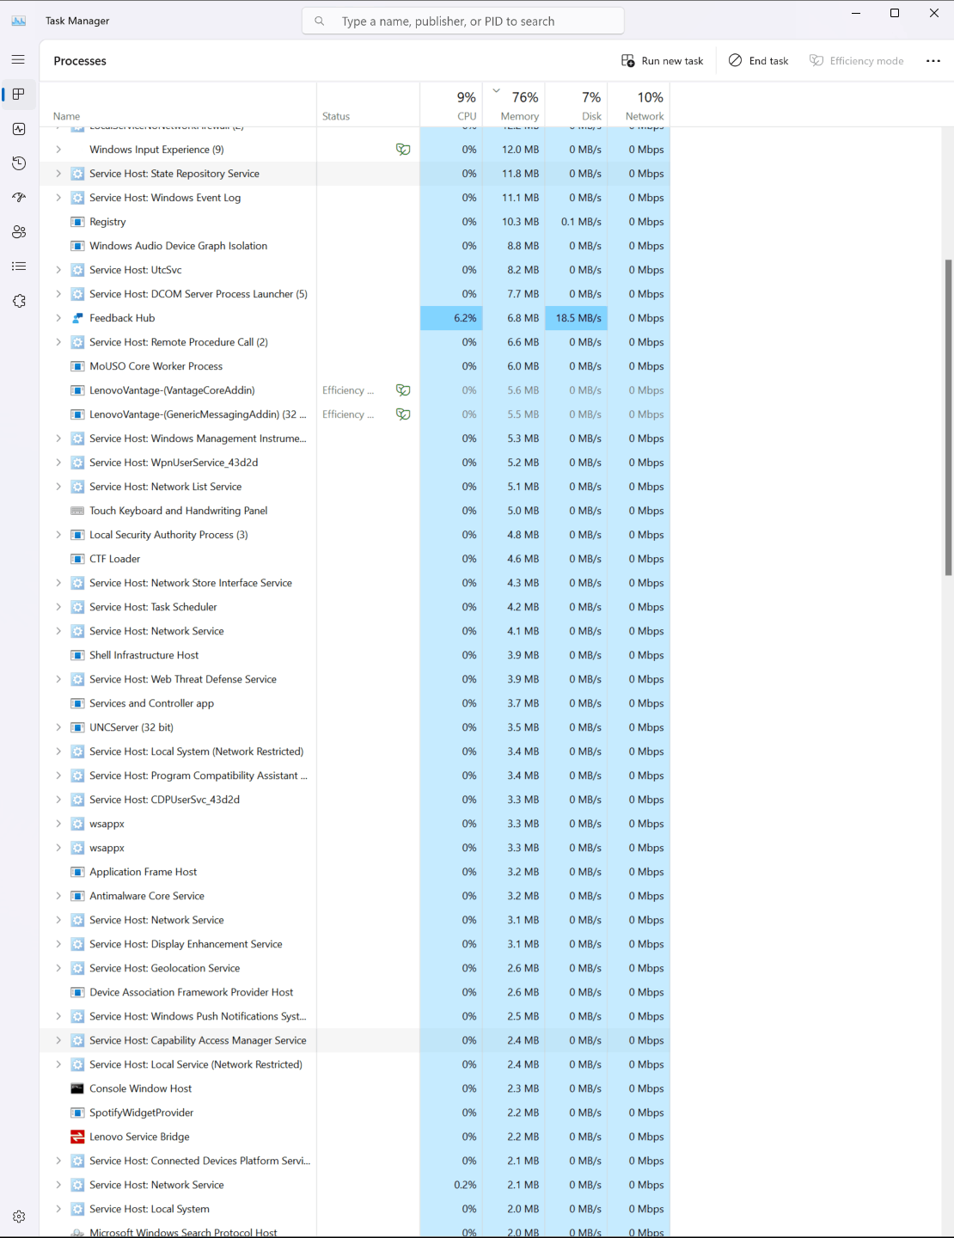Expand Service Host: Geolocation Service
The image size is (954, 1238).
[x=58, y=968]
